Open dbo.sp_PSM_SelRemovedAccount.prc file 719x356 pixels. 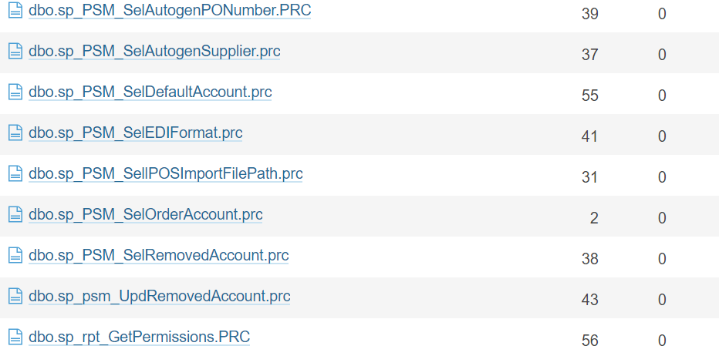[158, 256]
